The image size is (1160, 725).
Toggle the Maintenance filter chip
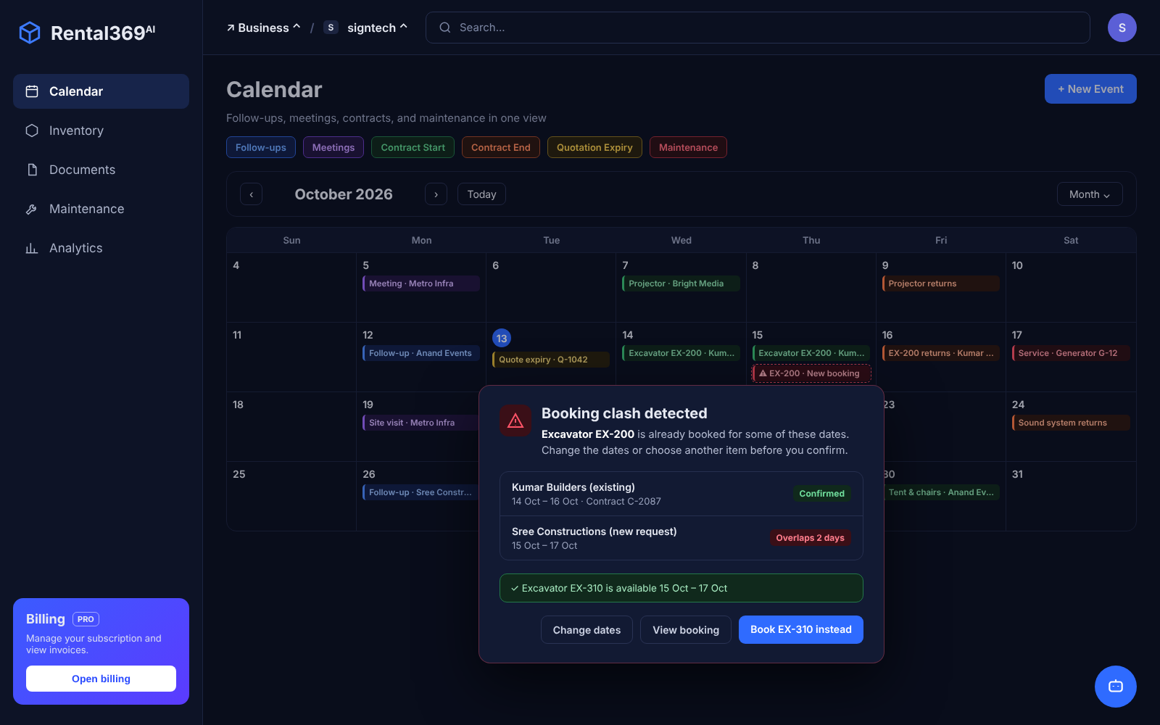pos(688,147)
